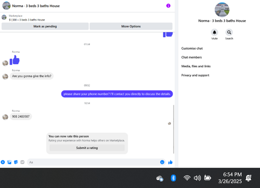Mute the chat with bell icon

[214, 32]
